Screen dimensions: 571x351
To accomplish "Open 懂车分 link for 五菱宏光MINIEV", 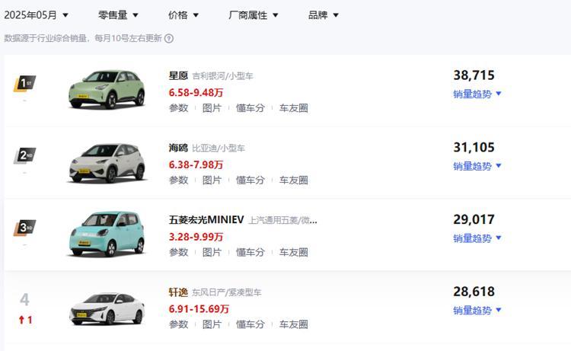I will pyautogui.click(x=250, y=252).
